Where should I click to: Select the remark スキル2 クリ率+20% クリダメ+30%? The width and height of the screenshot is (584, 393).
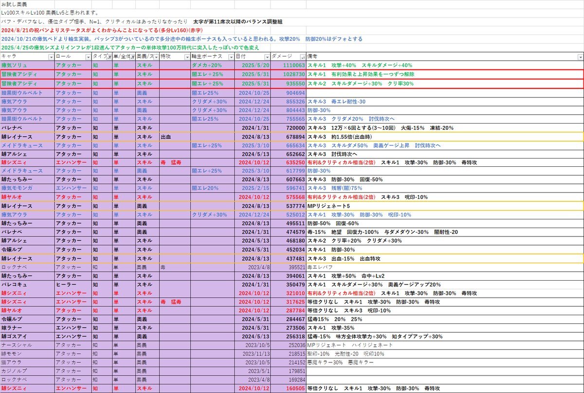[x=354, y=241]
